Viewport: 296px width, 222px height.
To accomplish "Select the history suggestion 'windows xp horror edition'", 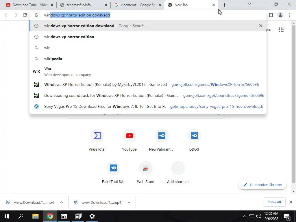I will click(x=148, y=37).
